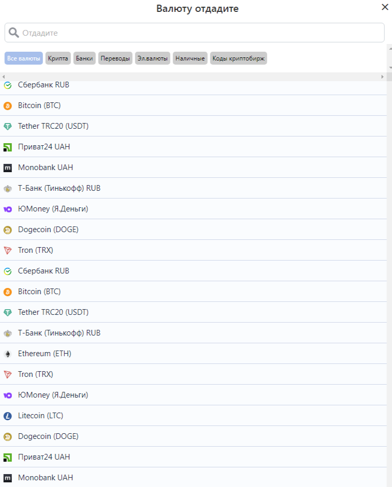Click the ЮMoney icon in the row above Dogecoin

point(8,209)
